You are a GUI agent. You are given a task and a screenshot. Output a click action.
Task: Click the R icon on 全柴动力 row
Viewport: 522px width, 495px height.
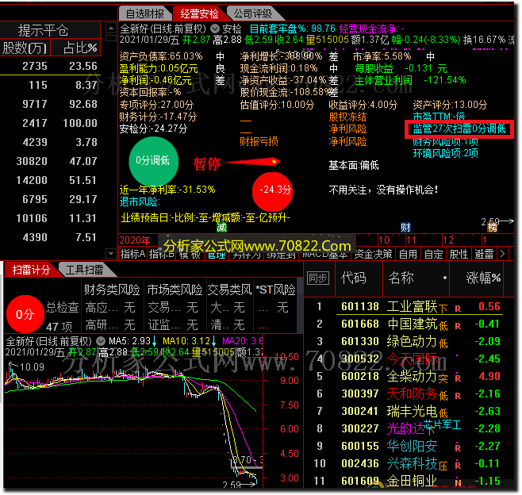coord(458,378)
